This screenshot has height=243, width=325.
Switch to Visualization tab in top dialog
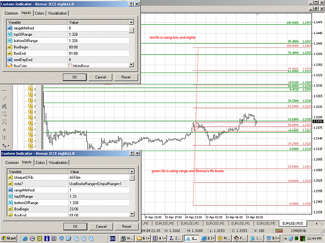coord(57,13)
